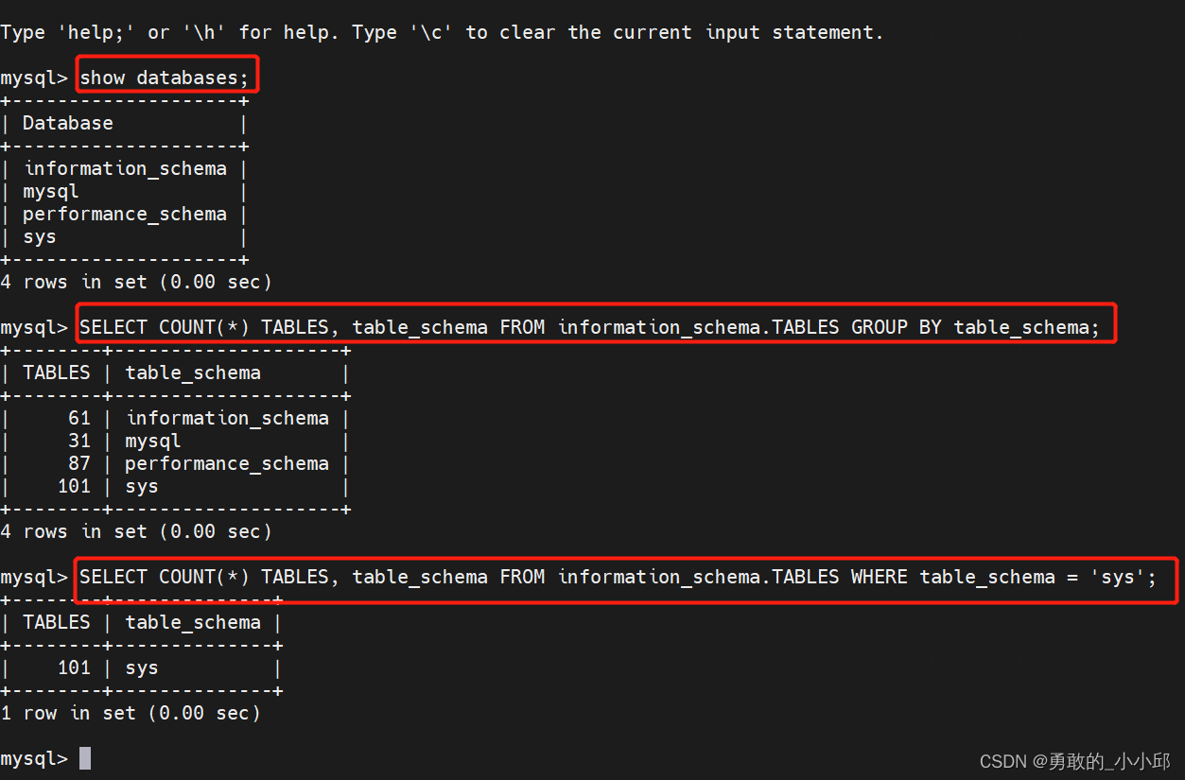This screenshot has width=1185, height=780.
Task: Click the 'show databases;' command text
Action: [x=164, y=78]
